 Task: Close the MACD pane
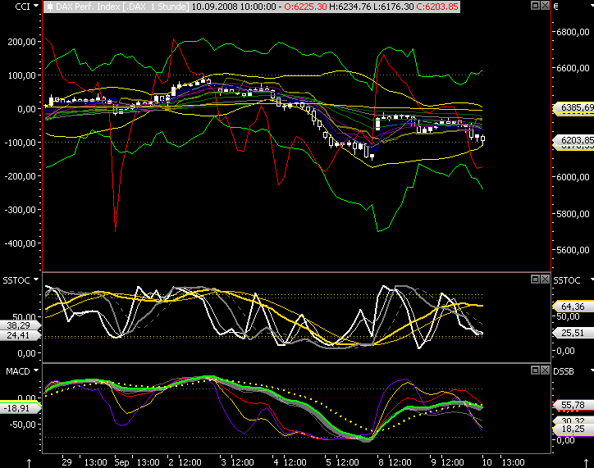pyautogui.click(x=545, y=370)
